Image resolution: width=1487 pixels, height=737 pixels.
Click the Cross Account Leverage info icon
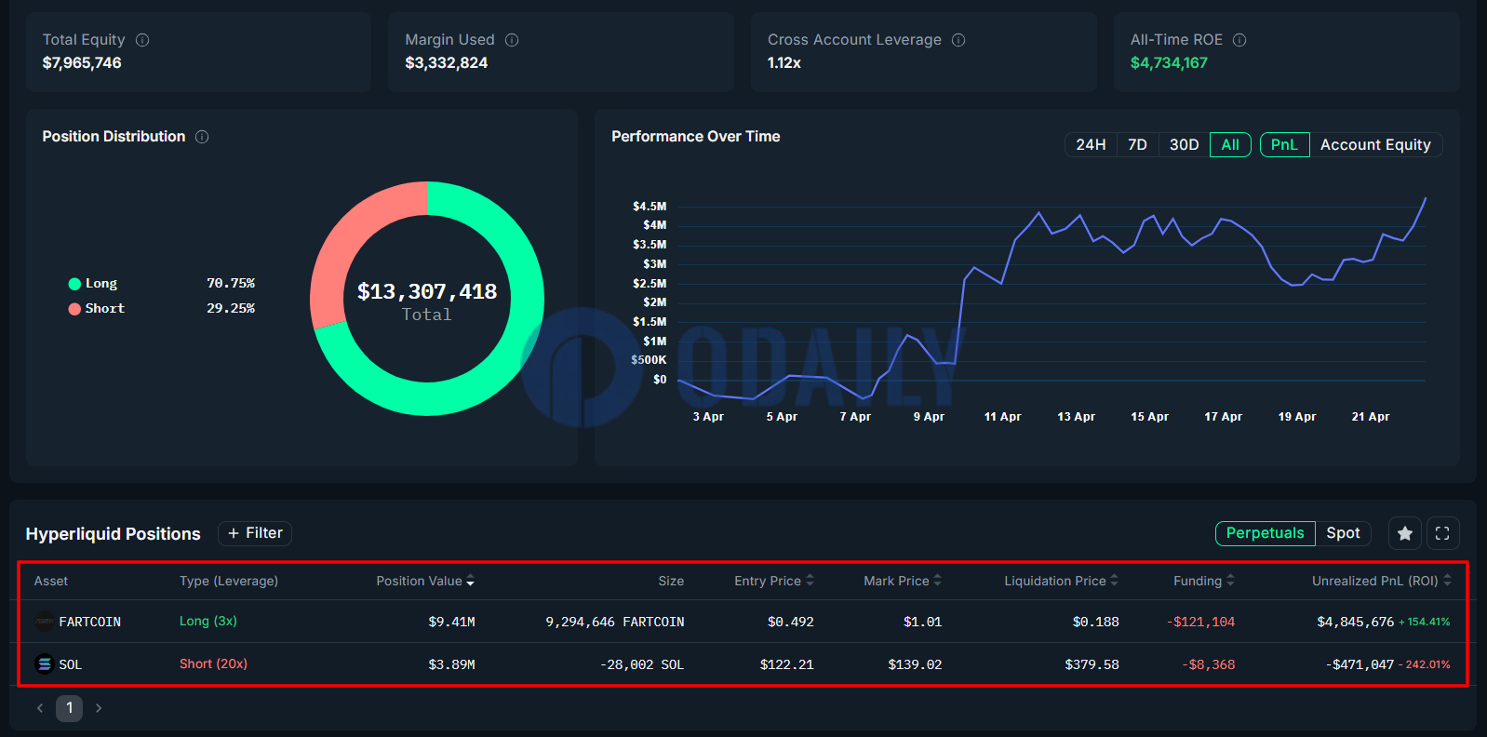[x=958, y=40]
